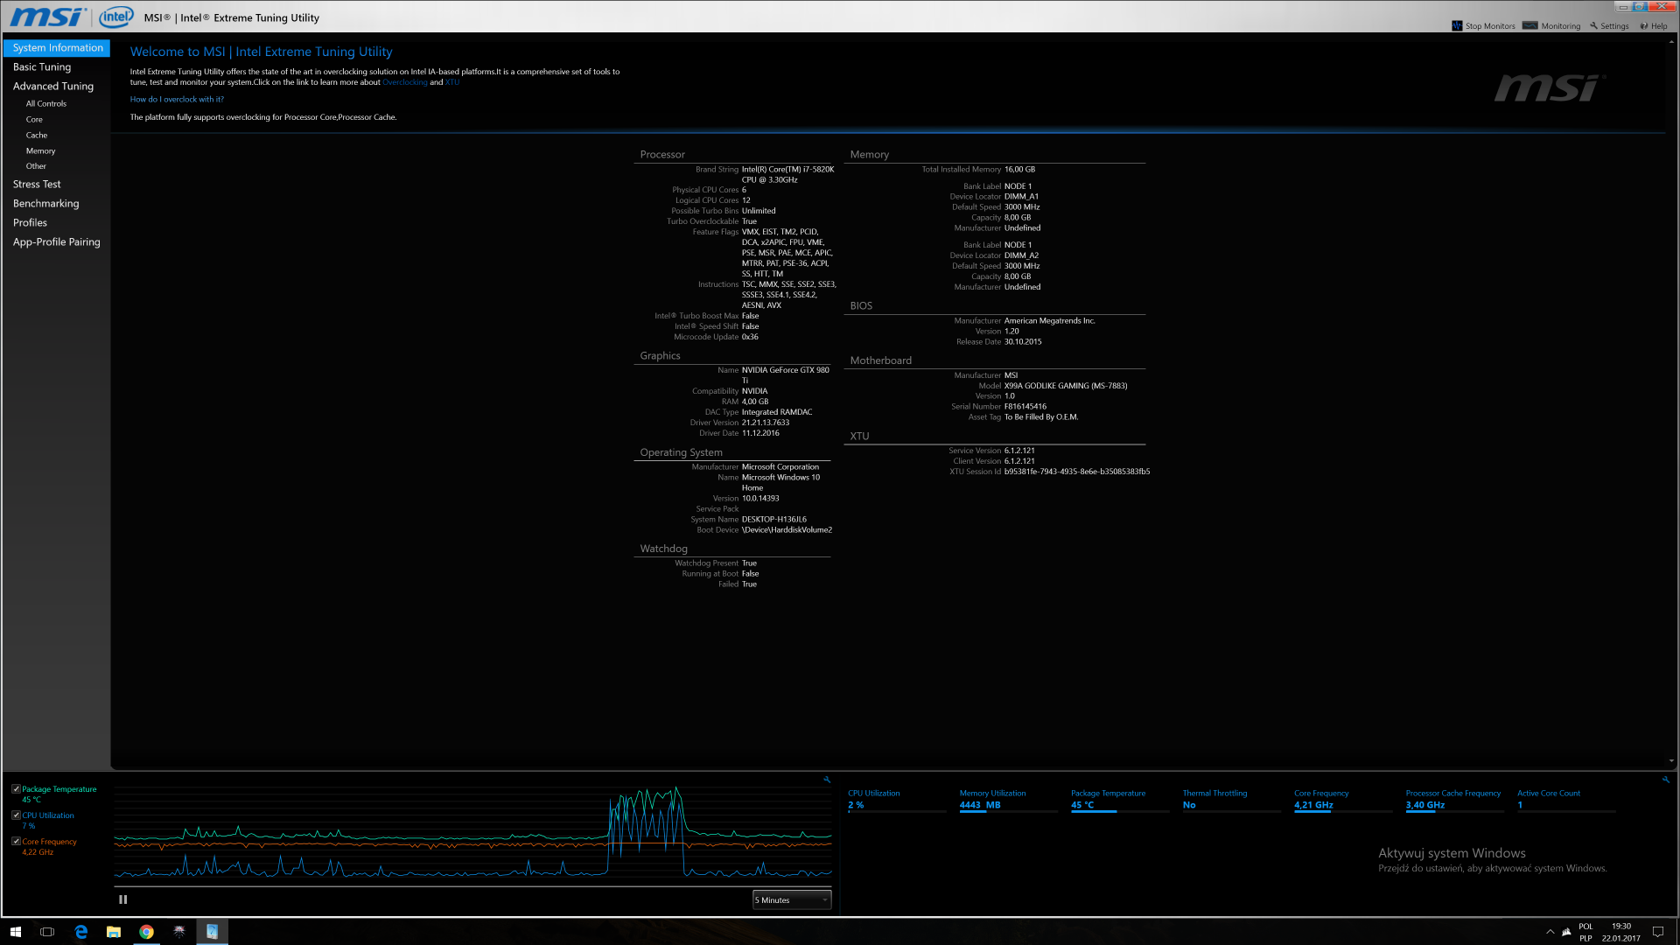The width and height of the screenshot is (1680, 945).
Task: Select Cache under Advanced Tuning
Action: [x=37, y=136]
